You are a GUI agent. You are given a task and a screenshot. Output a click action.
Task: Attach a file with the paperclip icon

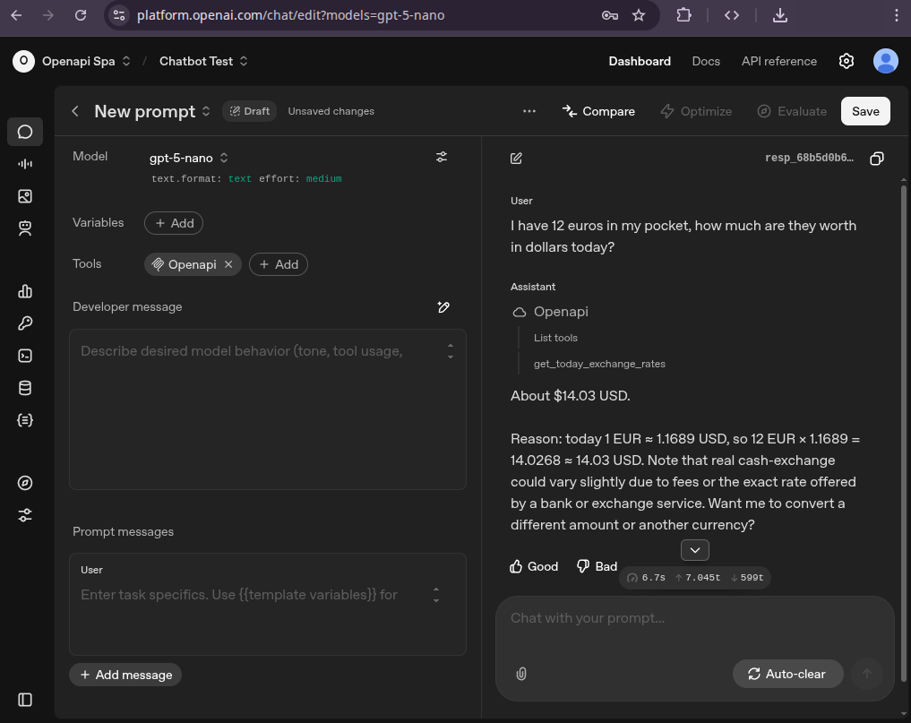[521, 674]
